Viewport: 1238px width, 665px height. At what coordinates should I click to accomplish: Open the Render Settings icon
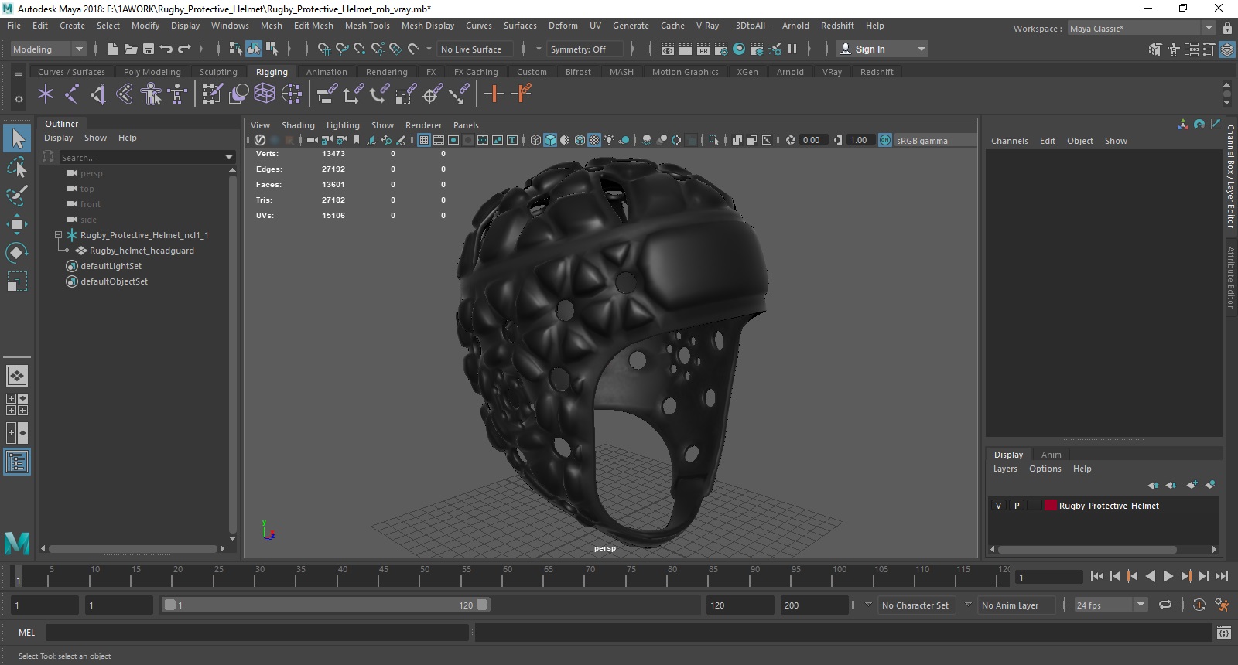pos(721,49)
